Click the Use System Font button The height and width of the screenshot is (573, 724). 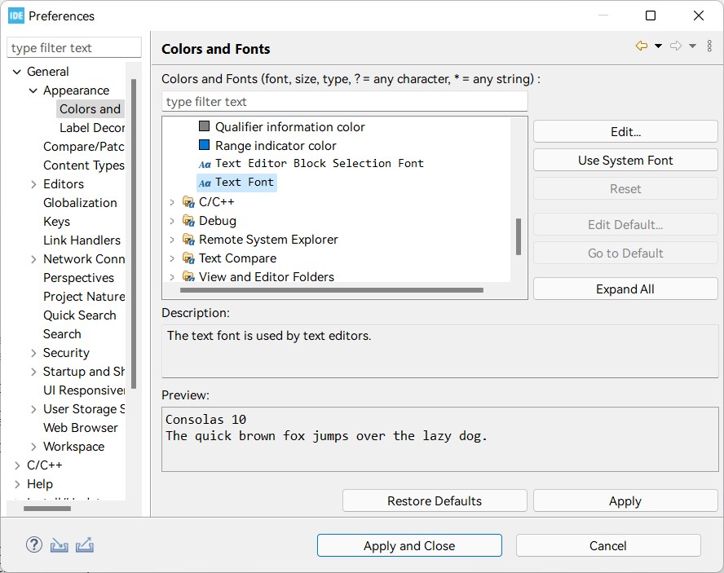point(625,161)
